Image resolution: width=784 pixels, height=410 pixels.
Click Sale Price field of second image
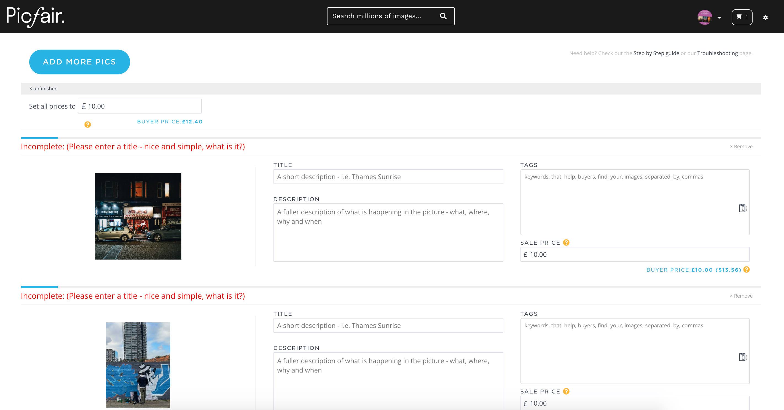[635, 403]
